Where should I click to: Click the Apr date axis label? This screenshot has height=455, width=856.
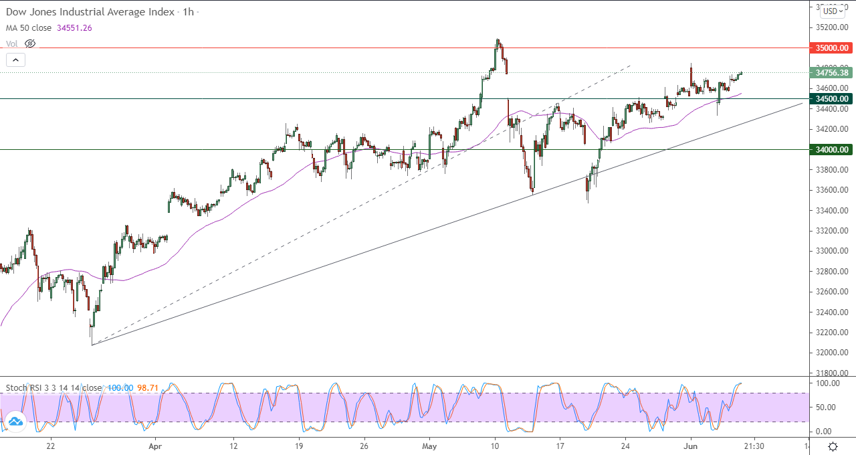tap(155, 445)
